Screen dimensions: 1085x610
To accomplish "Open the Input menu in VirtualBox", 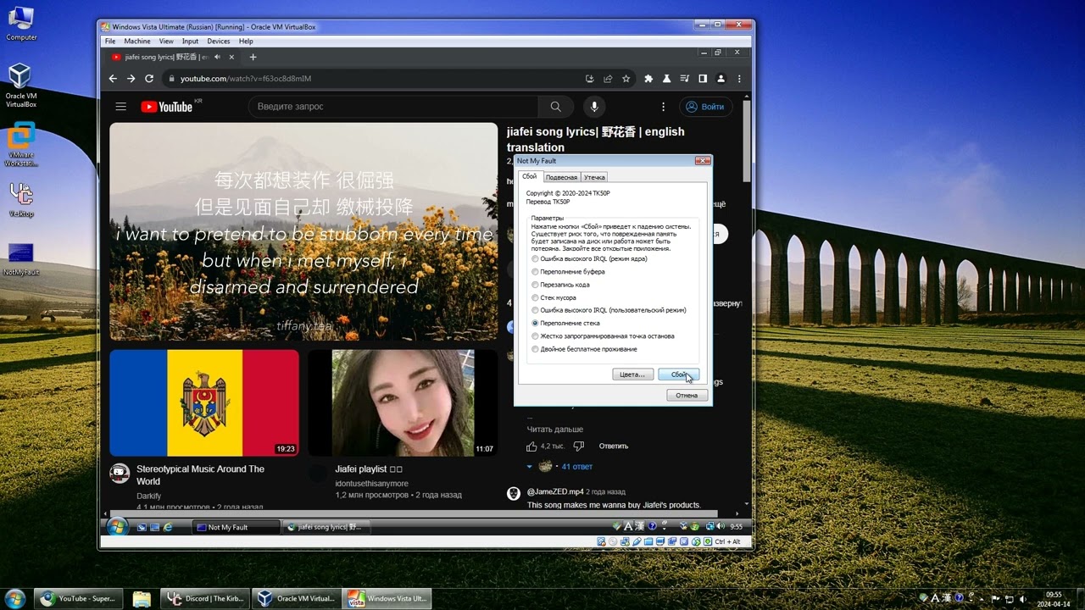I will pos(190,41).
